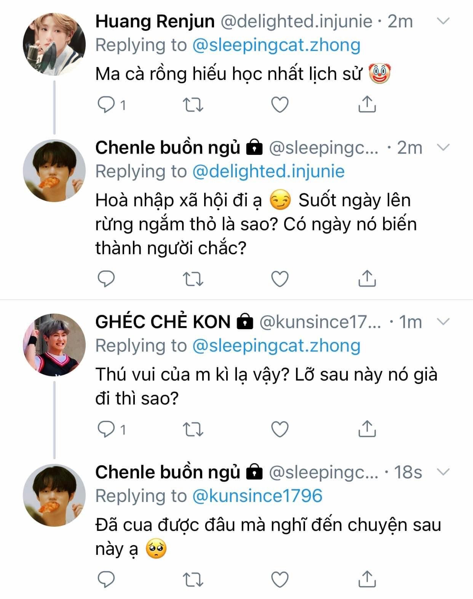The height and width of the screenshot is (599, 473).
Task: Reply to Huang Renjun's clown emoji tweet
Action: click(106, 105)
